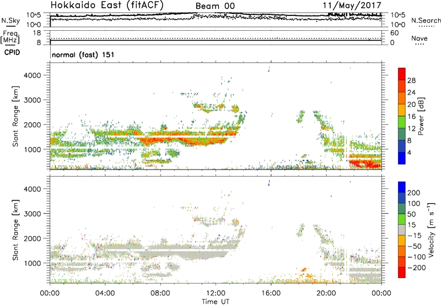The width and height of the screenshot is (441, 305).
Task: Click the "-100" tick on the velocity colorbar
Action: click(x=417, y=257)
